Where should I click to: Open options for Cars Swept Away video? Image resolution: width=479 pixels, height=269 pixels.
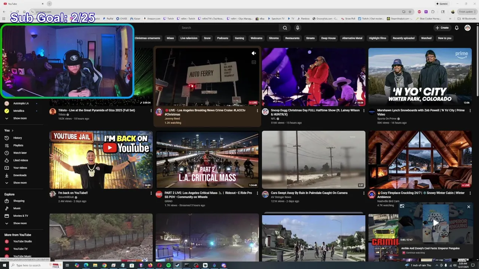(x=364, y=193)
